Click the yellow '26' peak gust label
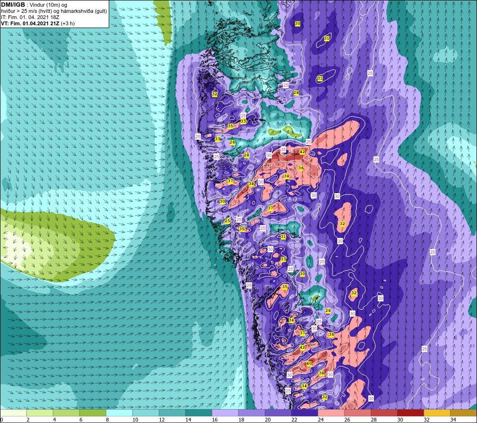Image resolution: width=477 pixels, height=423 pixels. click(x=232, y=142)
